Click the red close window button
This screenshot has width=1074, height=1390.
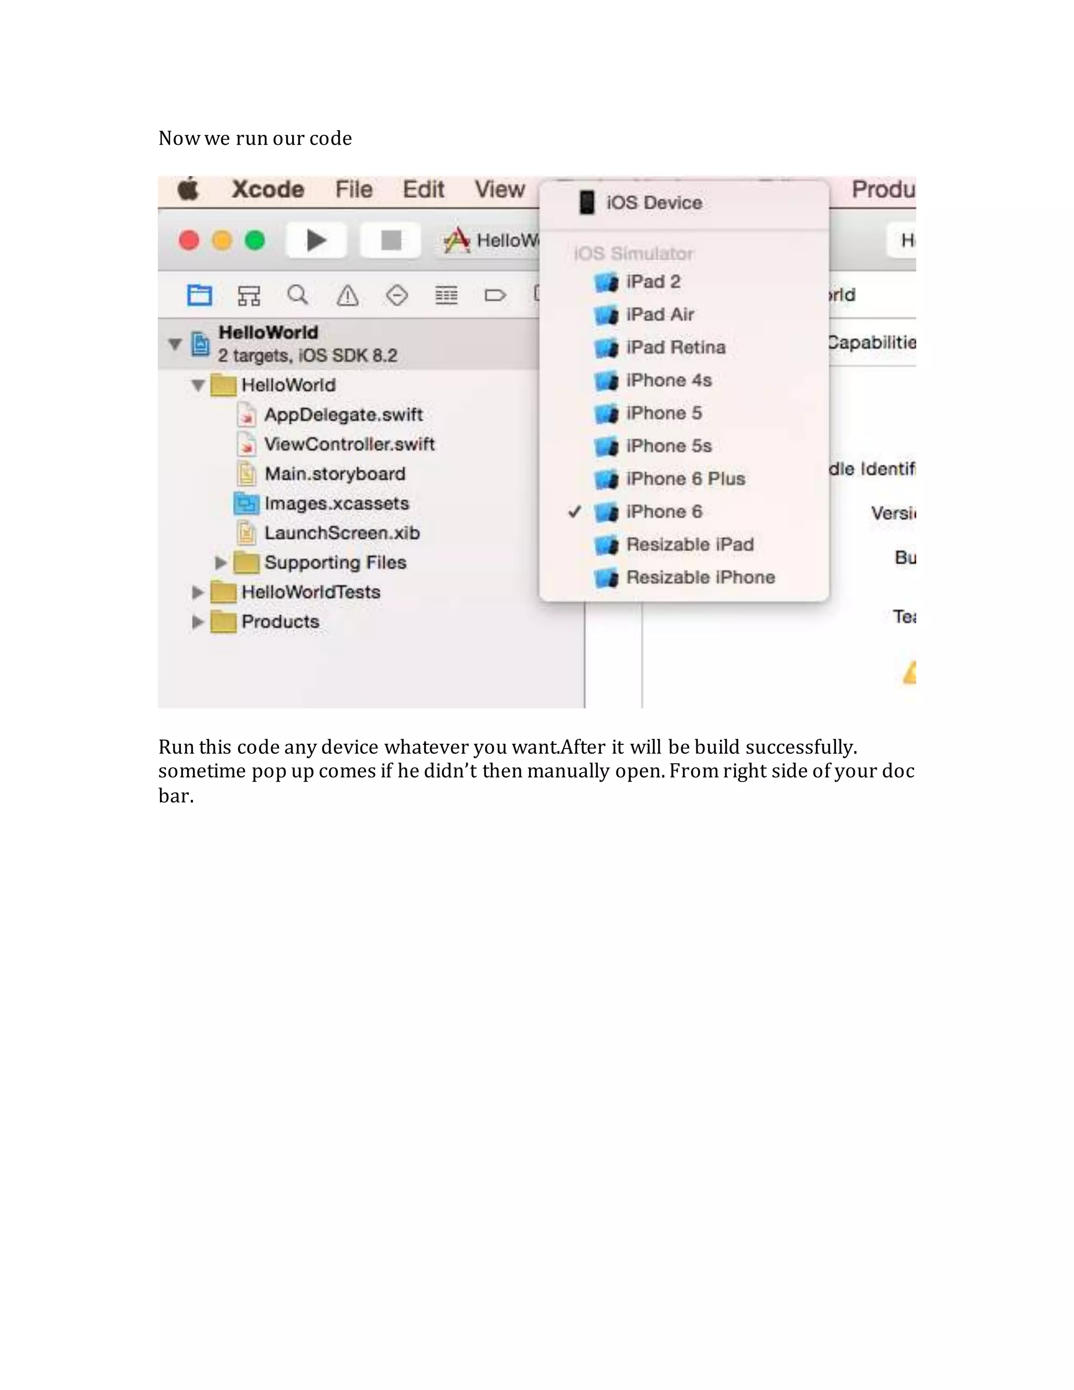click(189, 241)
